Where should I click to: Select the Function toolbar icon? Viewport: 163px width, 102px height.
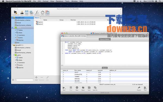pyautogui.click(x=37, y=13)
